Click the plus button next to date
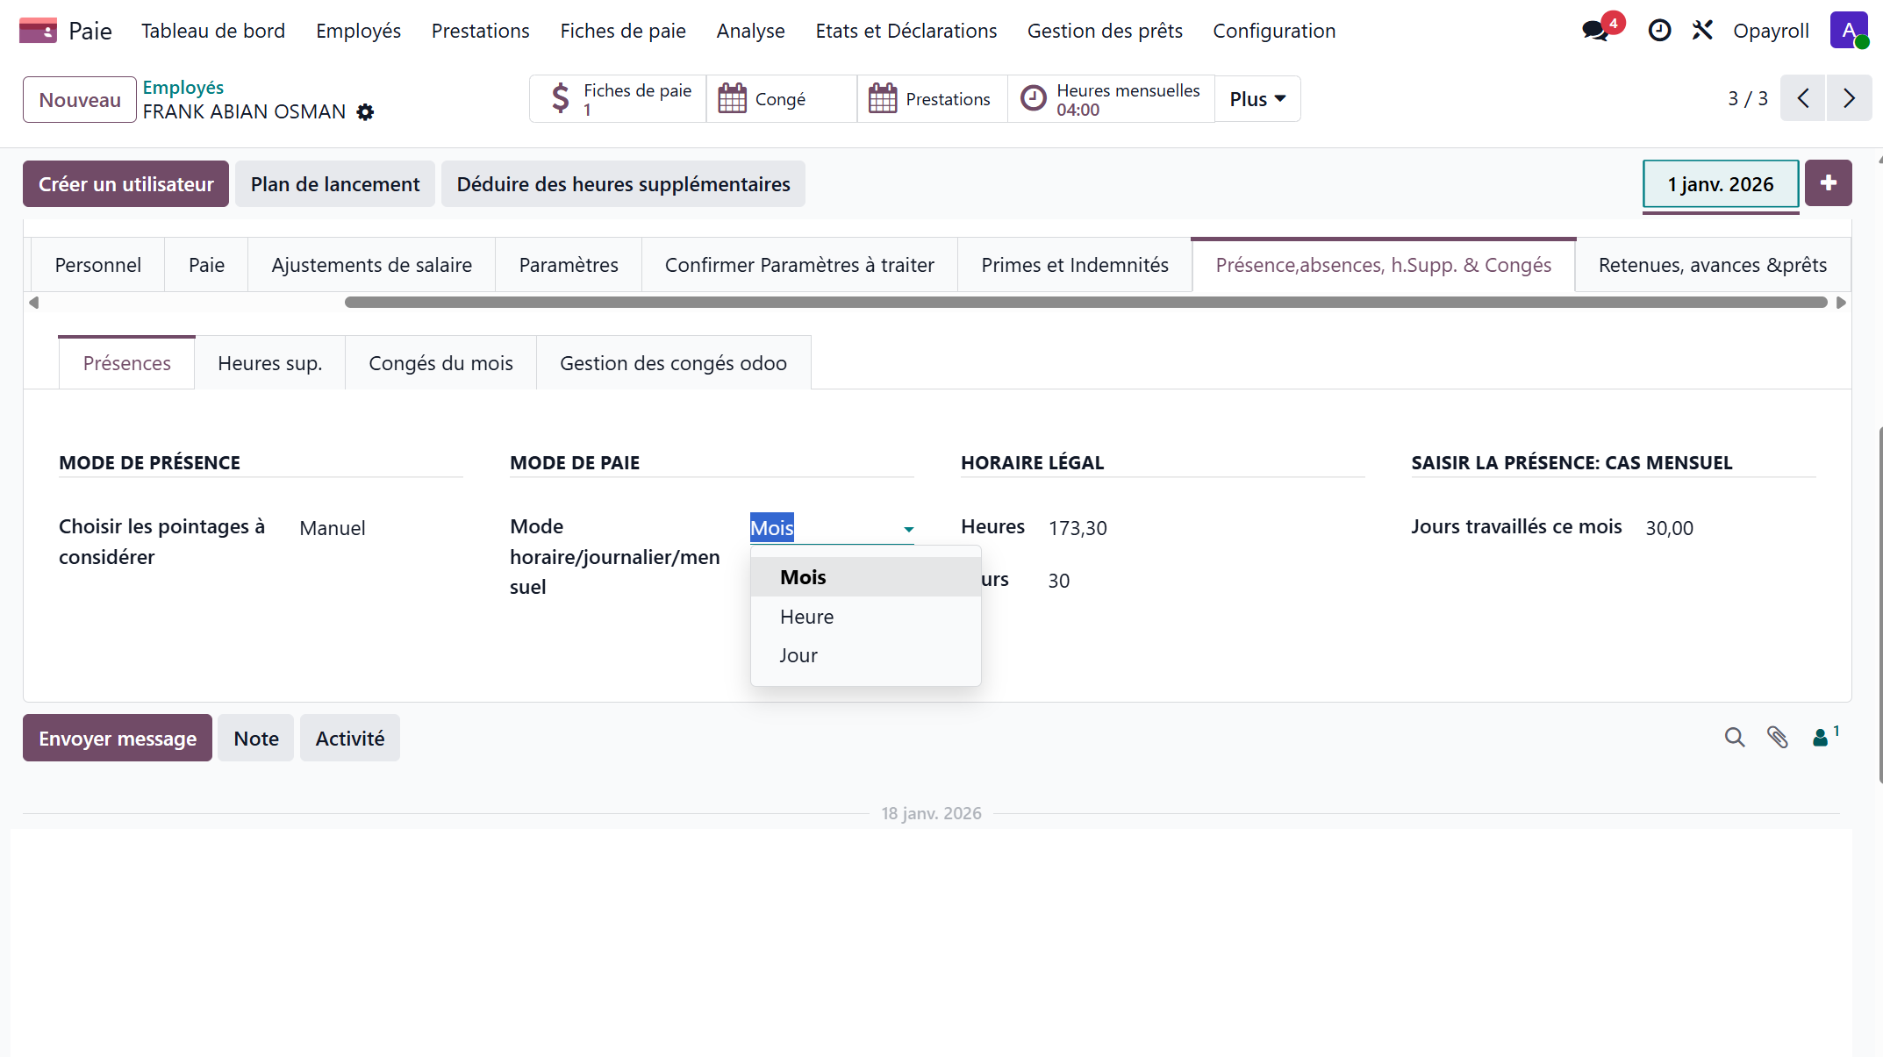This screenshot has height=1057, width=1883. (x=1829, y=183)
